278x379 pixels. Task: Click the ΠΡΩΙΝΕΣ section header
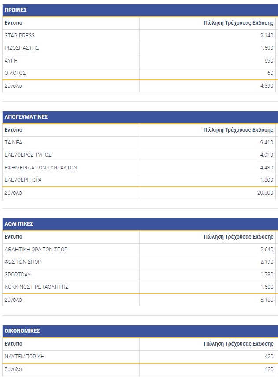[15, 10]
